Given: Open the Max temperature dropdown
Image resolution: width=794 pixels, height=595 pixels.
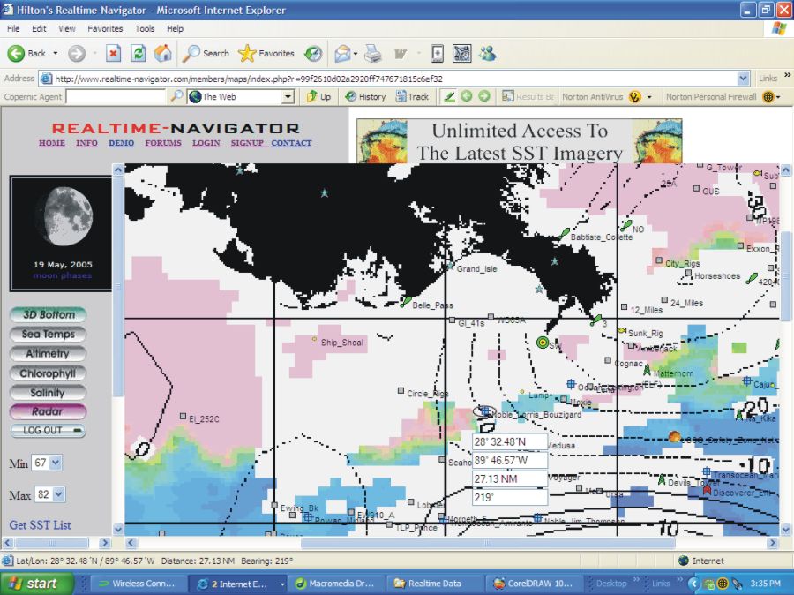Looking at the screenshot, I should pos(59,494).
